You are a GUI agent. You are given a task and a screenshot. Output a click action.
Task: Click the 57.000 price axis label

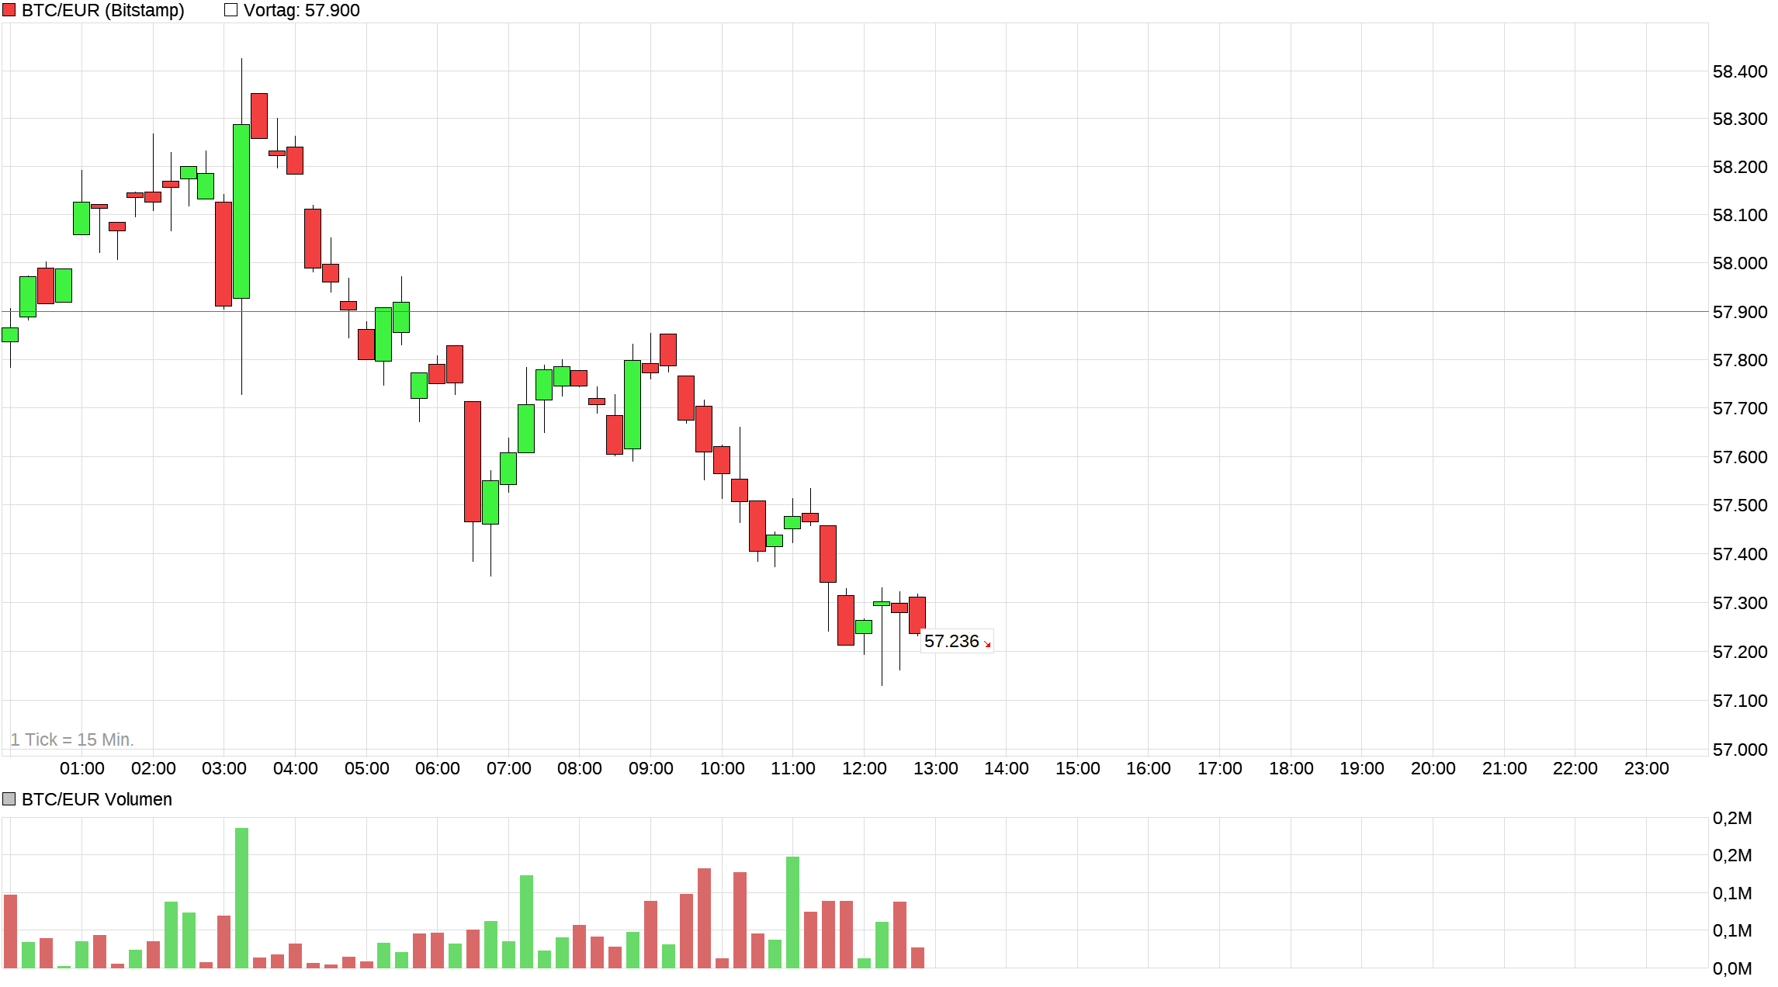click(1739, 750)
